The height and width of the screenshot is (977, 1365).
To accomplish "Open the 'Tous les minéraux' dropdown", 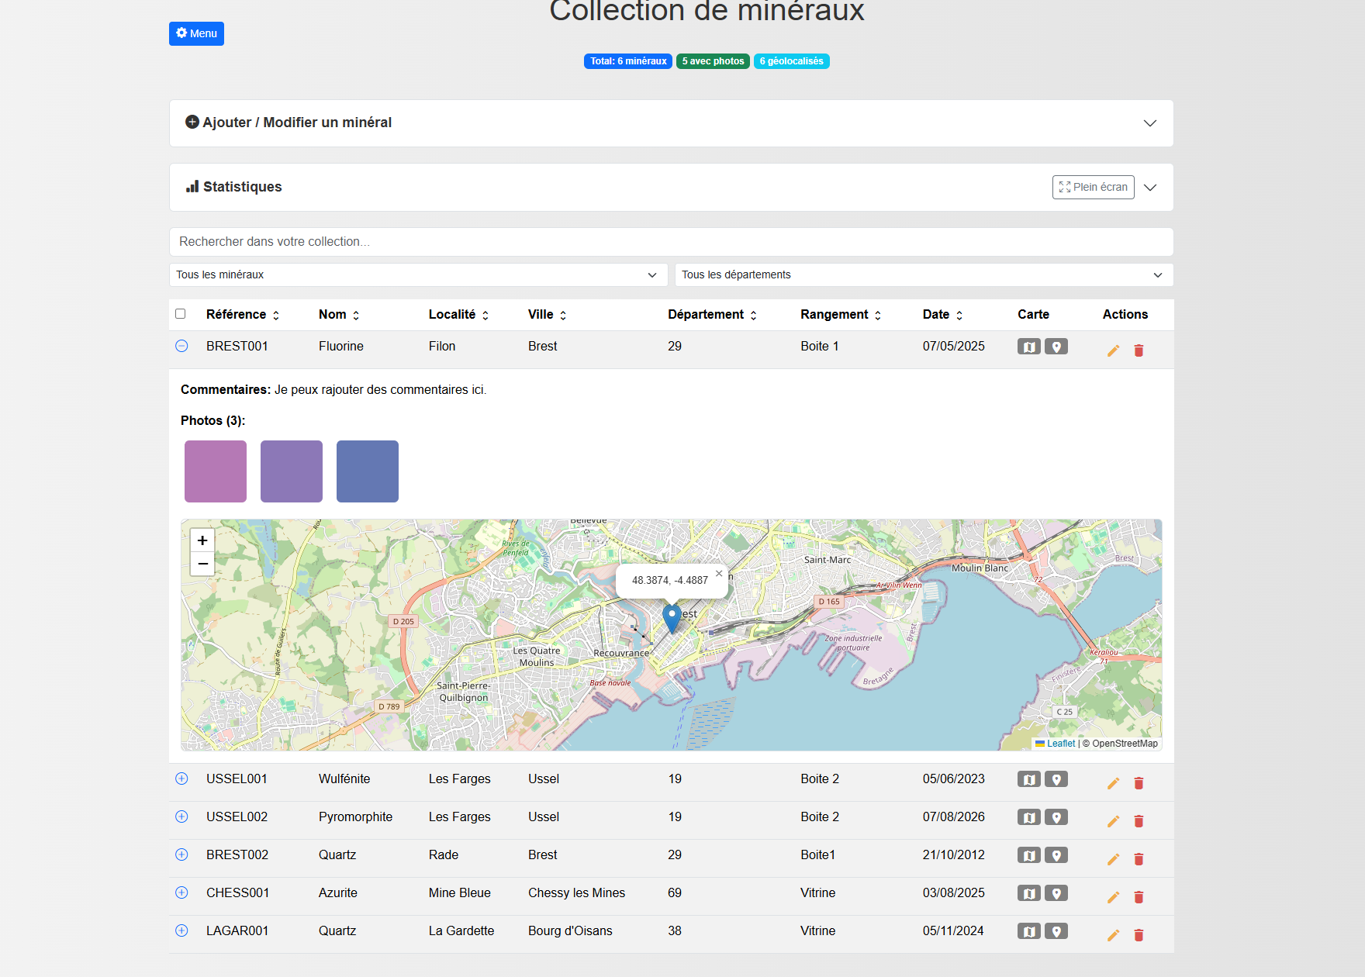I will [418, 274].
